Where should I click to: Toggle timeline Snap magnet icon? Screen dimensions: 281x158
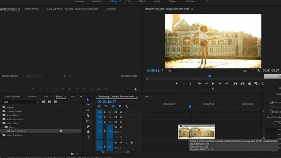pos(106,106)
